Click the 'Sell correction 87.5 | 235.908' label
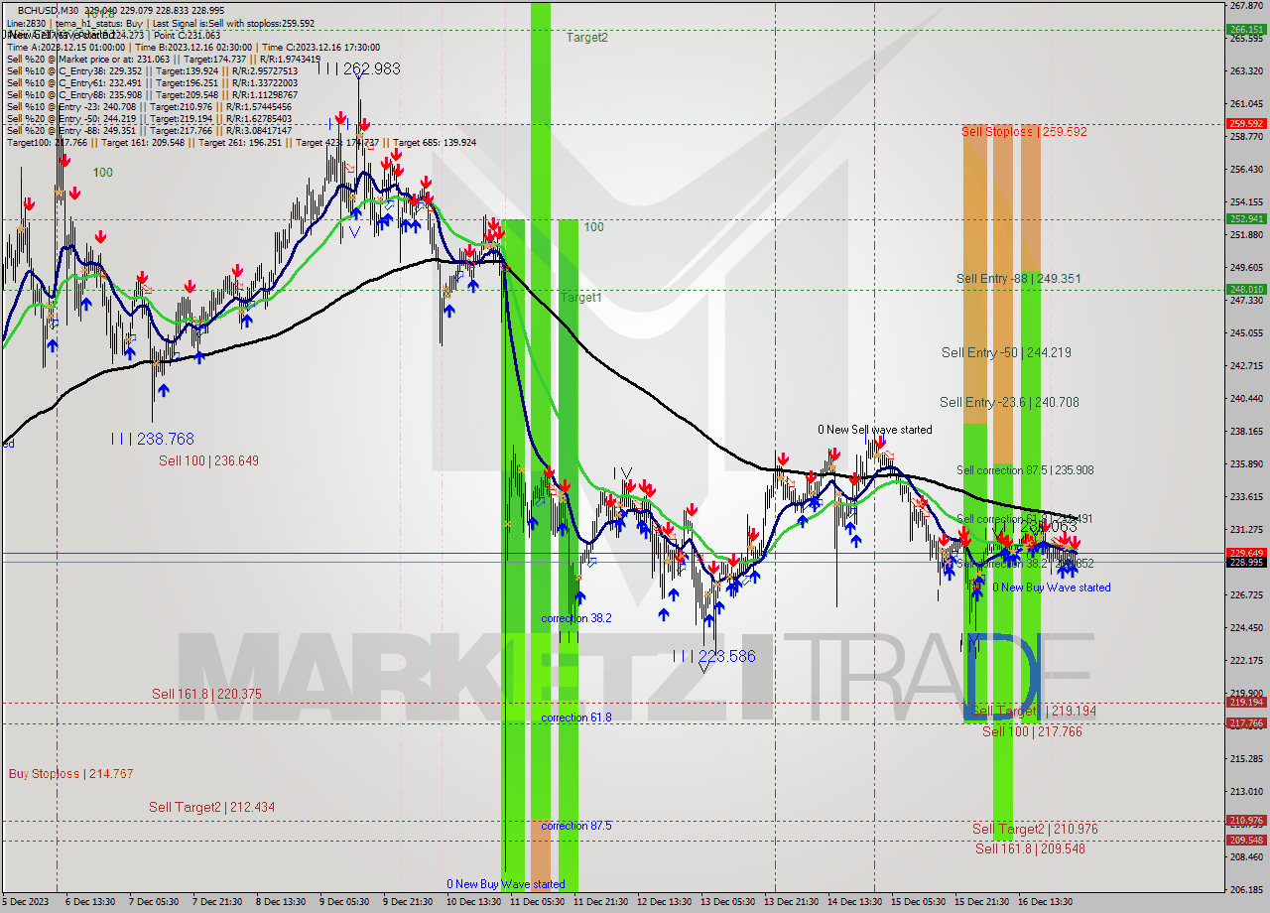The image size is (1270, 913). (1025, 470)
